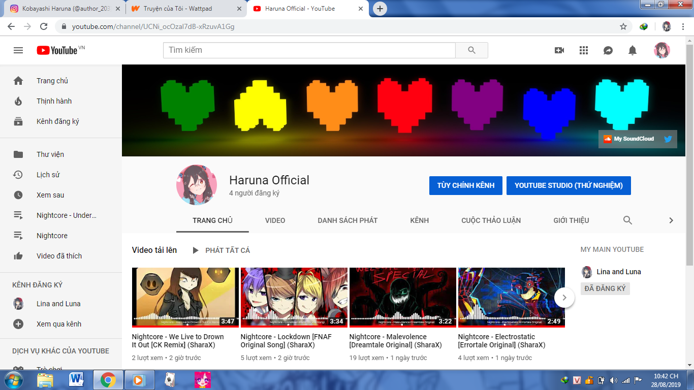Bookmark this page with star icon

(x=623, y=26)
